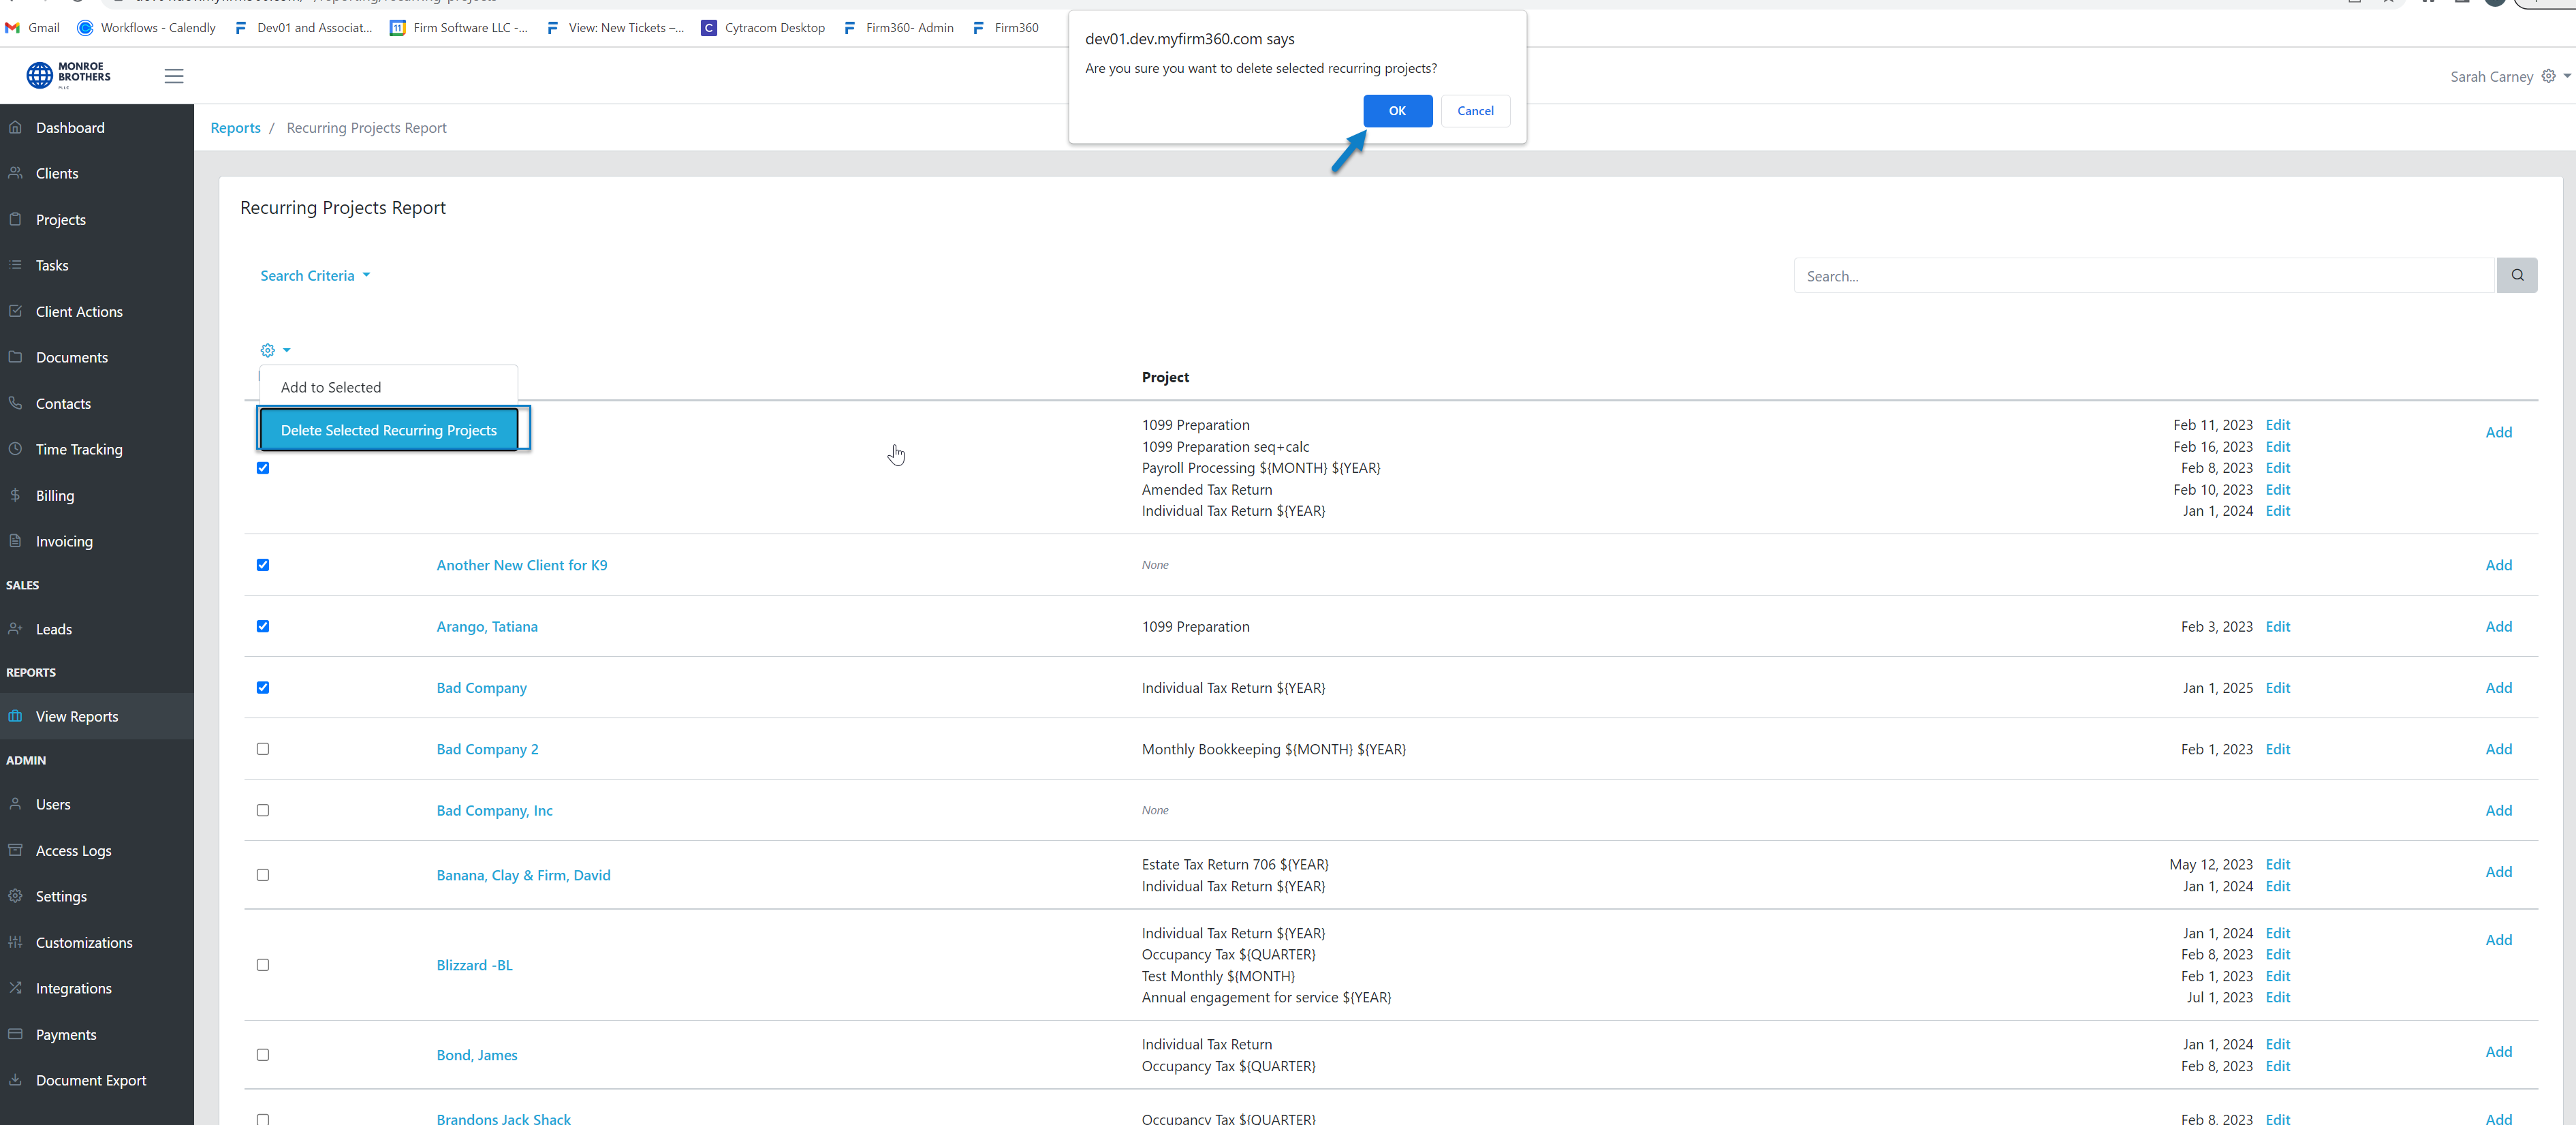Image resolution: width=2576 pixels, height=1125 pixels.
Task: Confirm deletion by clicking OK
Action: pyautogui.click(x=1397, y=111)
